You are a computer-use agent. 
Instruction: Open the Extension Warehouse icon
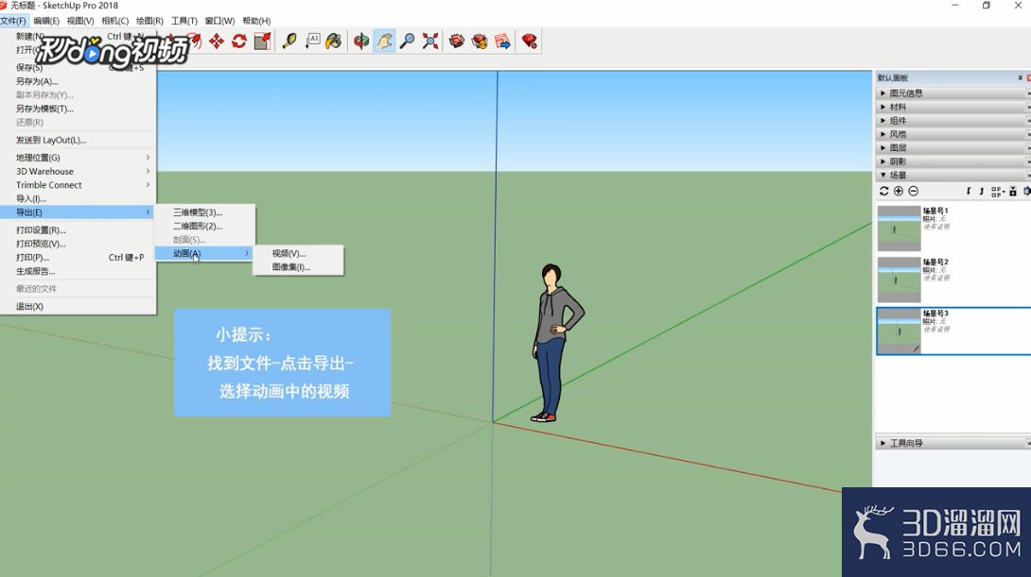[x=480, y=42]
